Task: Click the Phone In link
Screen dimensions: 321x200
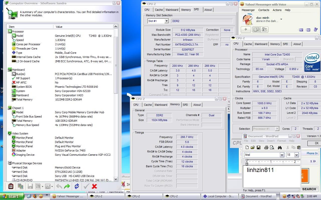Action: point(312,153)
